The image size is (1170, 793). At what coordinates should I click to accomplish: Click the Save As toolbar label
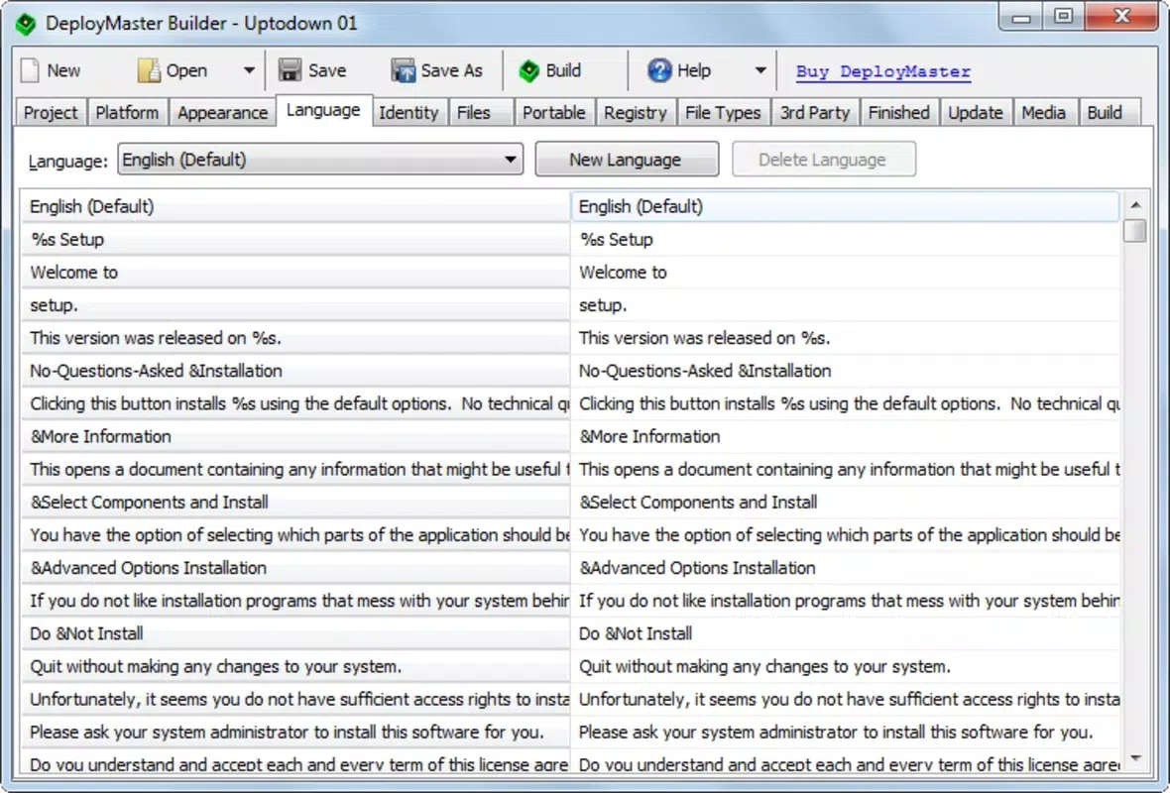[x=451, y=70]
